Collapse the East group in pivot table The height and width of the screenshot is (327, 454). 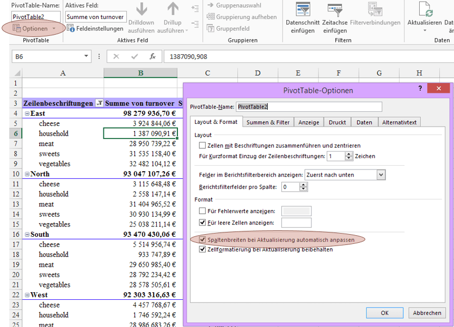27,114
